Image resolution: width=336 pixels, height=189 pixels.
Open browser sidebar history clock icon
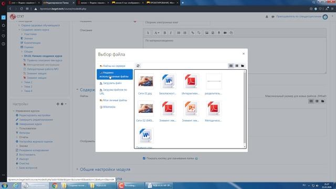4,44
